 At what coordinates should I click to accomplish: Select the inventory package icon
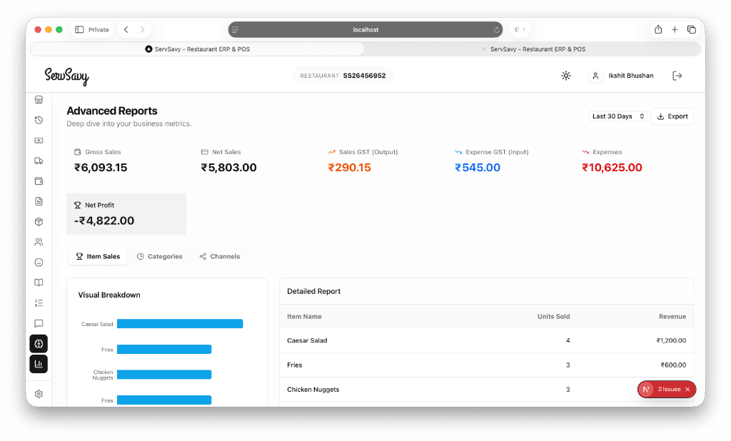pyautogui.click(x=39, y=221)
